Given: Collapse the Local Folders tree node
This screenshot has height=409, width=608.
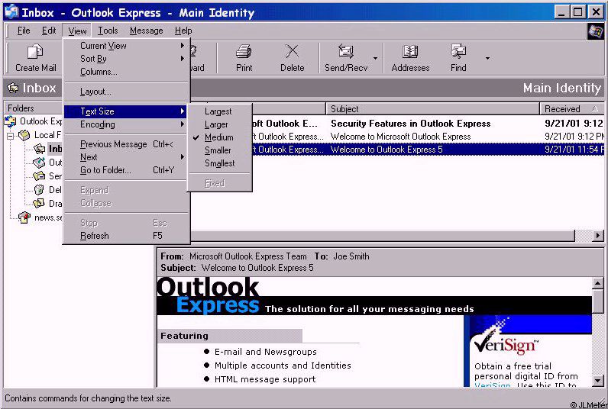Looking at the screenshot, I should 11,136.
